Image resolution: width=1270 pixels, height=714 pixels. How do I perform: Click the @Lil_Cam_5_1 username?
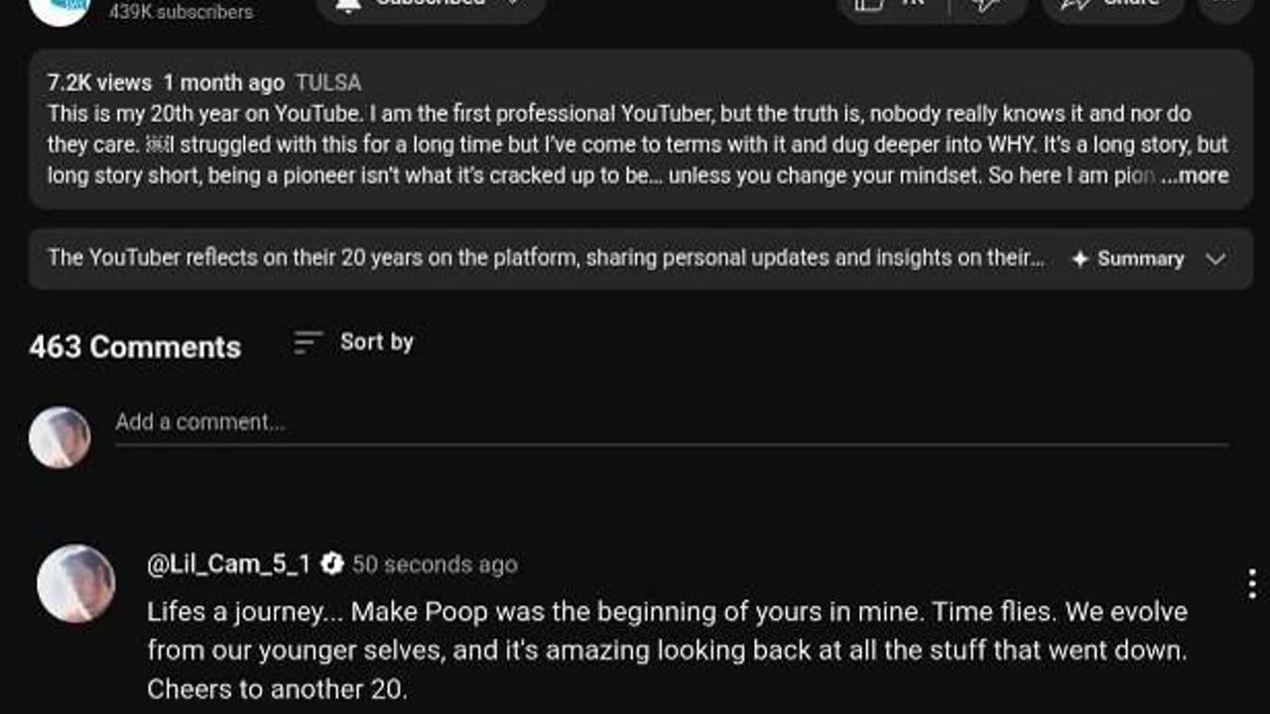(x=228, y=564)
